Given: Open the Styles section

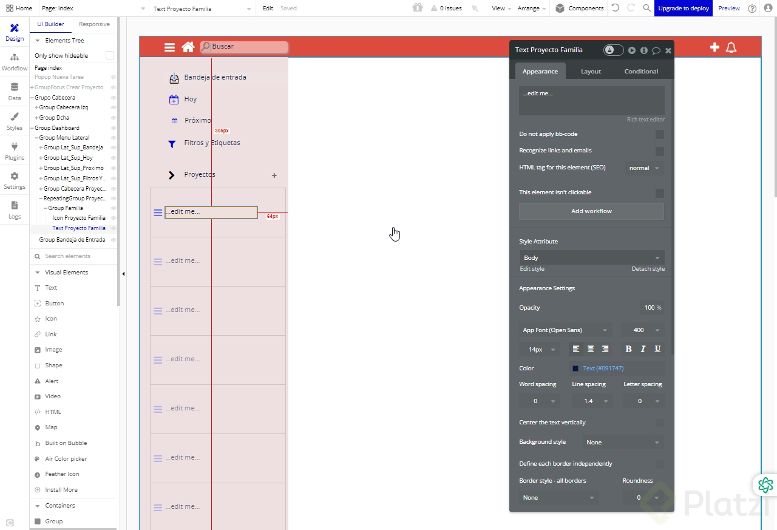Looking at the screenshot, I should pyautogui.click(x=15, y=121).
